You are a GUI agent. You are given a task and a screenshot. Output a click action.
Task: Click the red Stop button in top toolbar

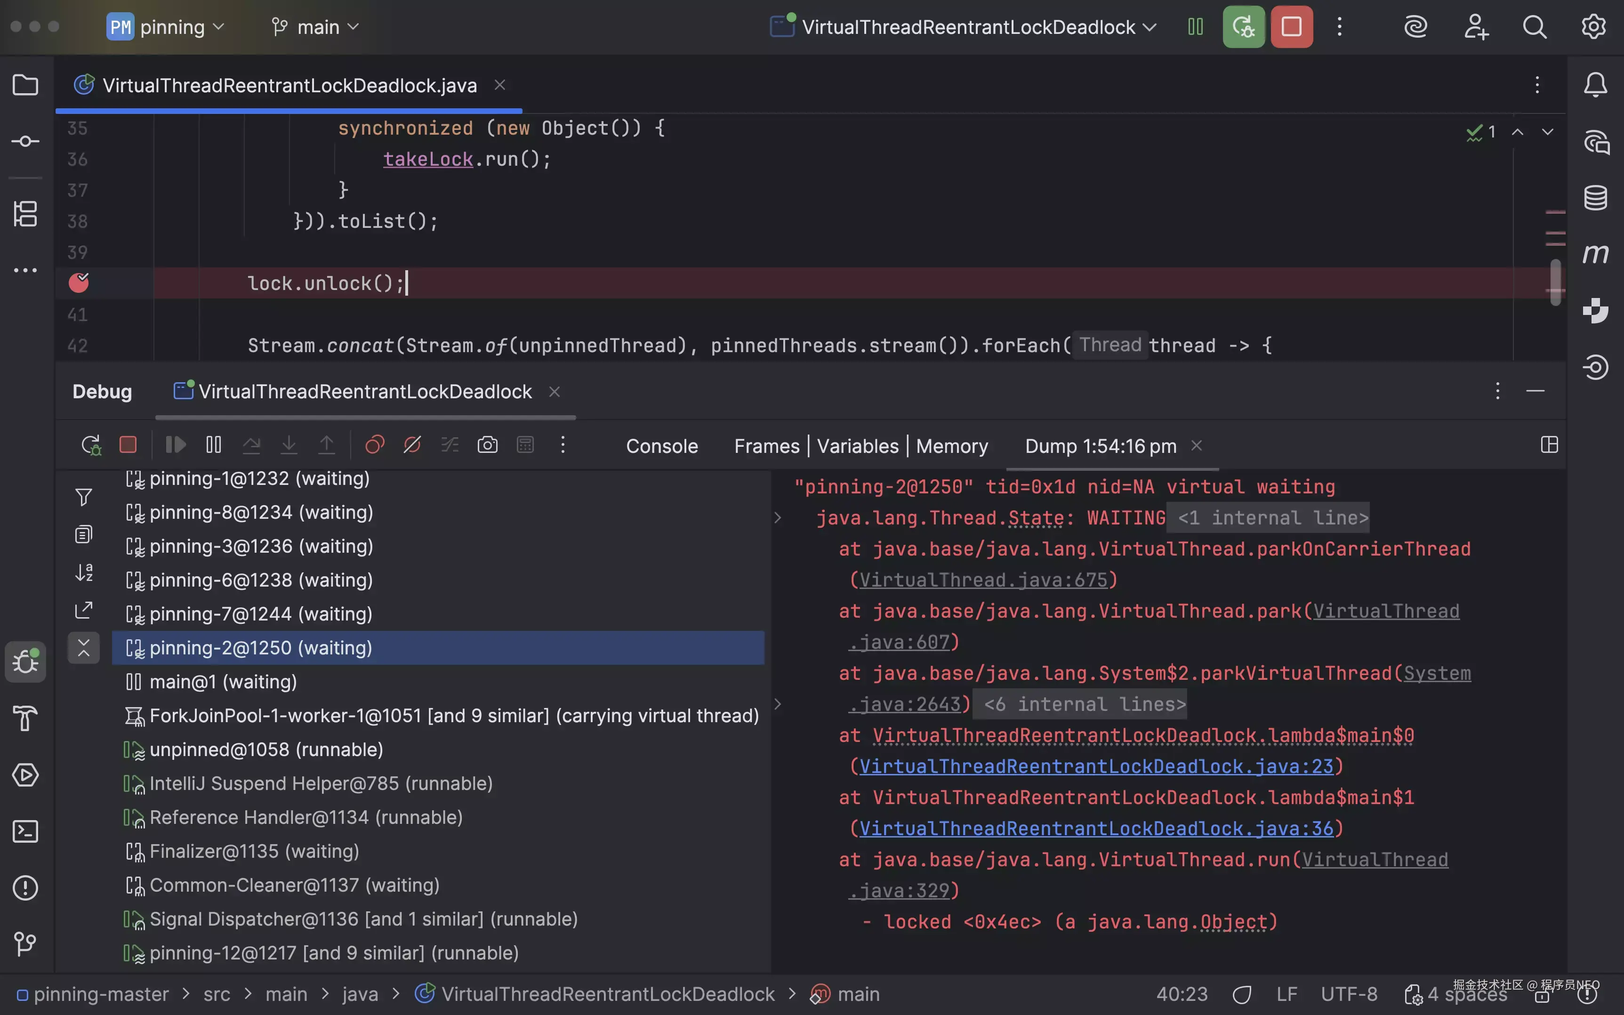point(1291,27)
